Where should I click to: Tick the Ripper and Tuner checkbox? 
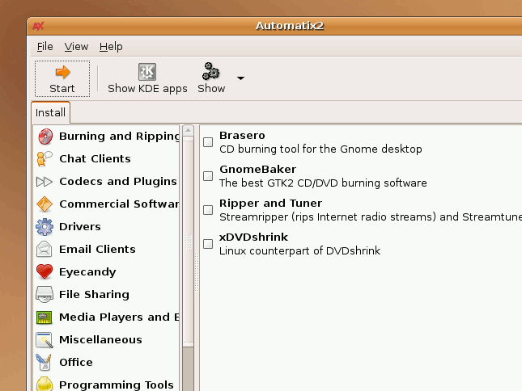click(208, 210)
